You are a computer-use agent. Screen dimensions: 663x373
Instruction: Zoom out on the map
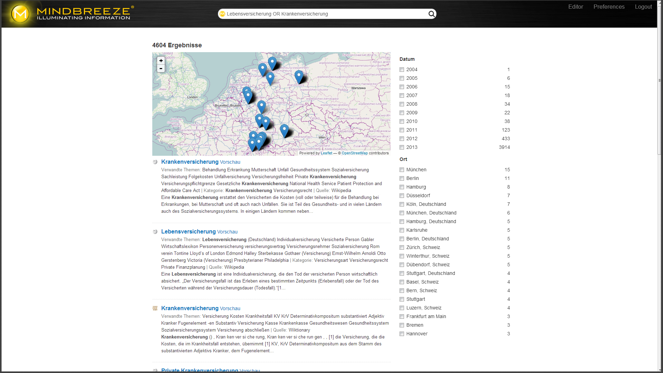161,68
